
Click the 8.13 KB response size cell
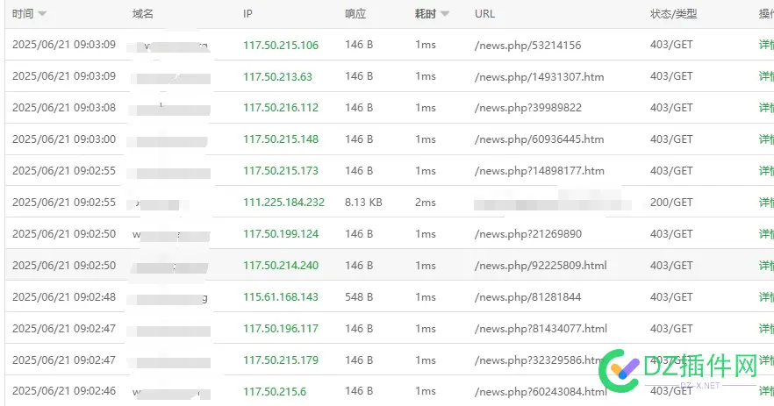(x=363, y=203)
